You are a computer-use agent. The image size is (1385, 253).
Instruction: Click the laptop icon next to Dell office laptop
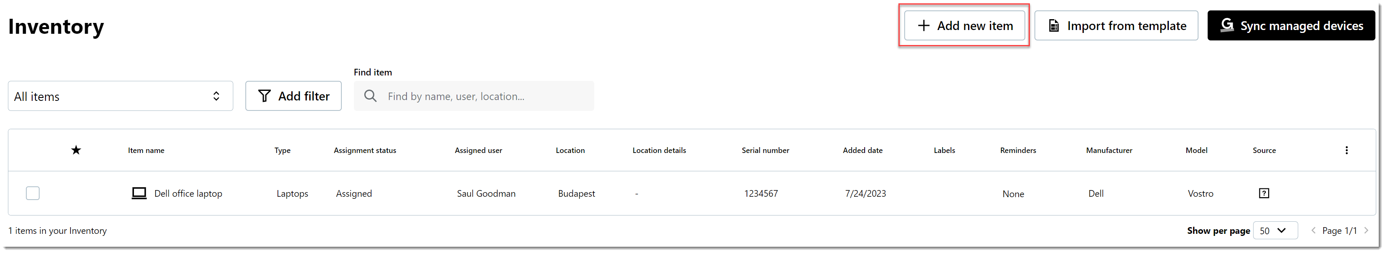tap(139, 193)
